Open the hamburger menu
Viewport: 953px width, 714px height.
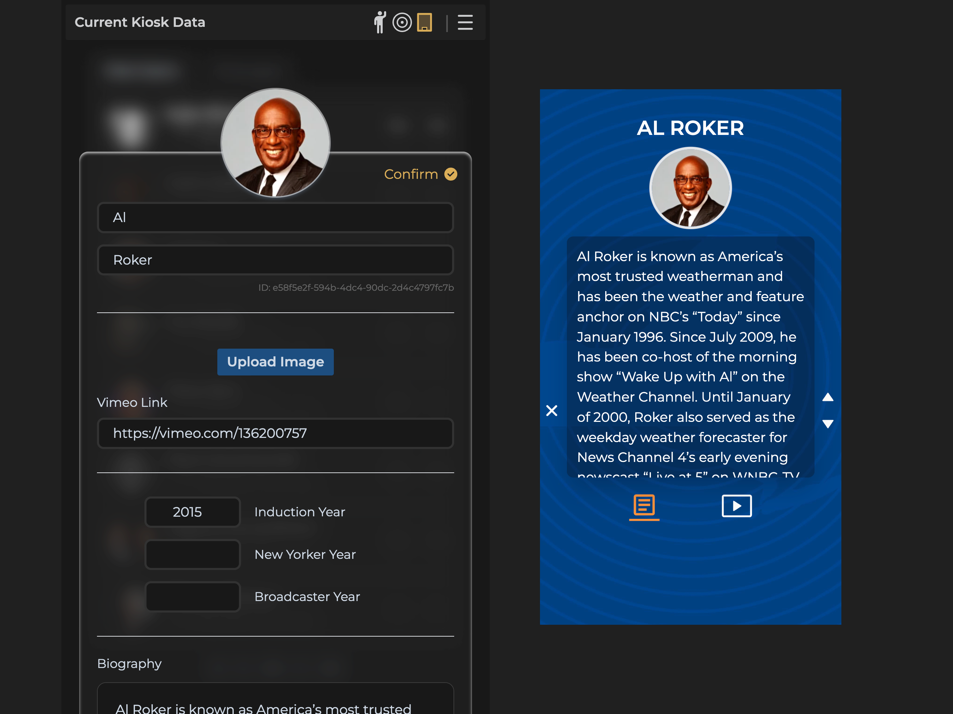pos(465,22)
